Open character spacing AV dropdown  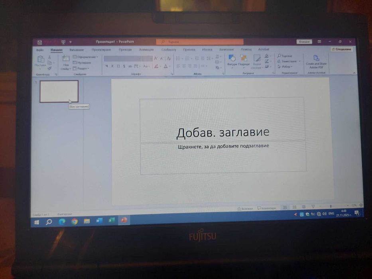pyautogui.click(x=137, y=66)
